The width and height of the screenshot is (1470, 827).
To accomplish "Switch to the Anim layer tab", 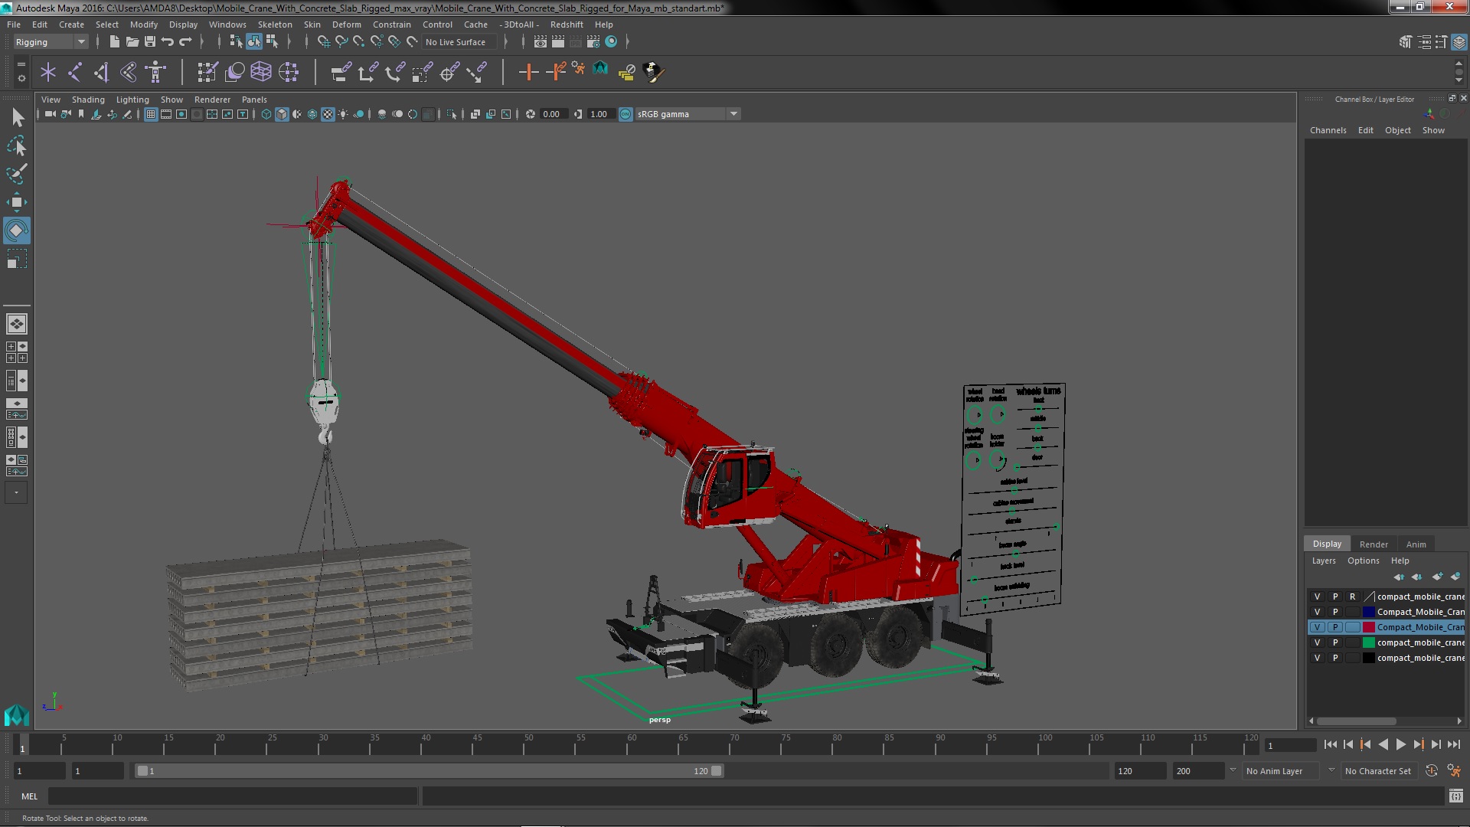I will pos(1416,544).
